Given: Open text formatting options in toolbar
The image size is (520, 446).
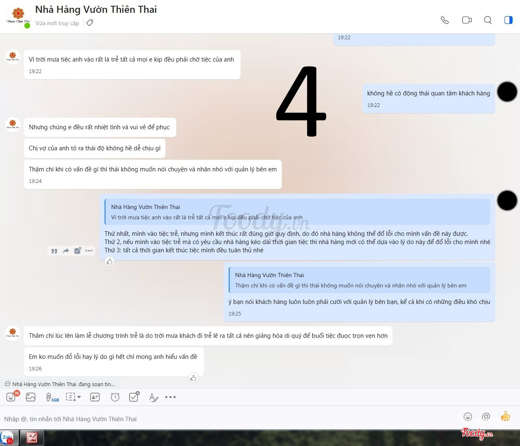Looking at the screenshot, I should click(153, 397).
